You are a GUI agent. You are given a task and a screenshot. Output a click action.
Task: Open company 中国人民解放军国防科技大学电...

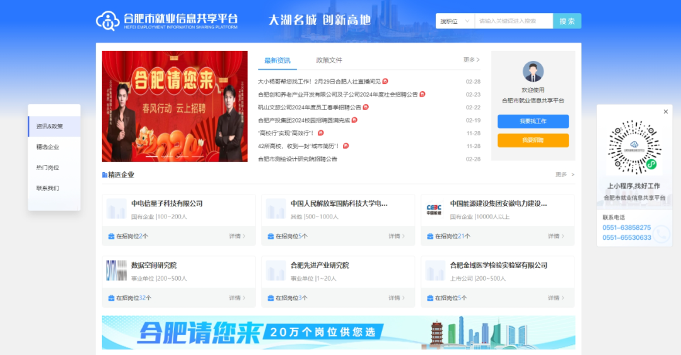[339, 203]
